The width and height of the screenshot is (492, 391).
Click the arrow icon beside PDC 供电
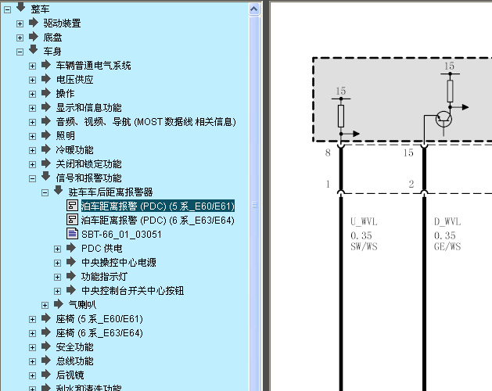coord(71,247)
